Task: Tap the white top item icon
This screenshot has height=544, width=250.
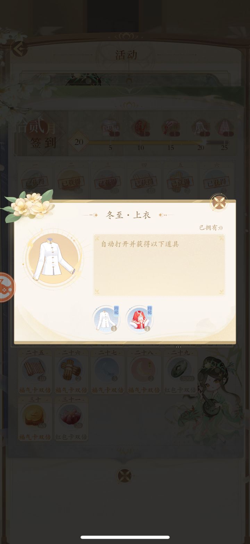Action: [106, 320]
